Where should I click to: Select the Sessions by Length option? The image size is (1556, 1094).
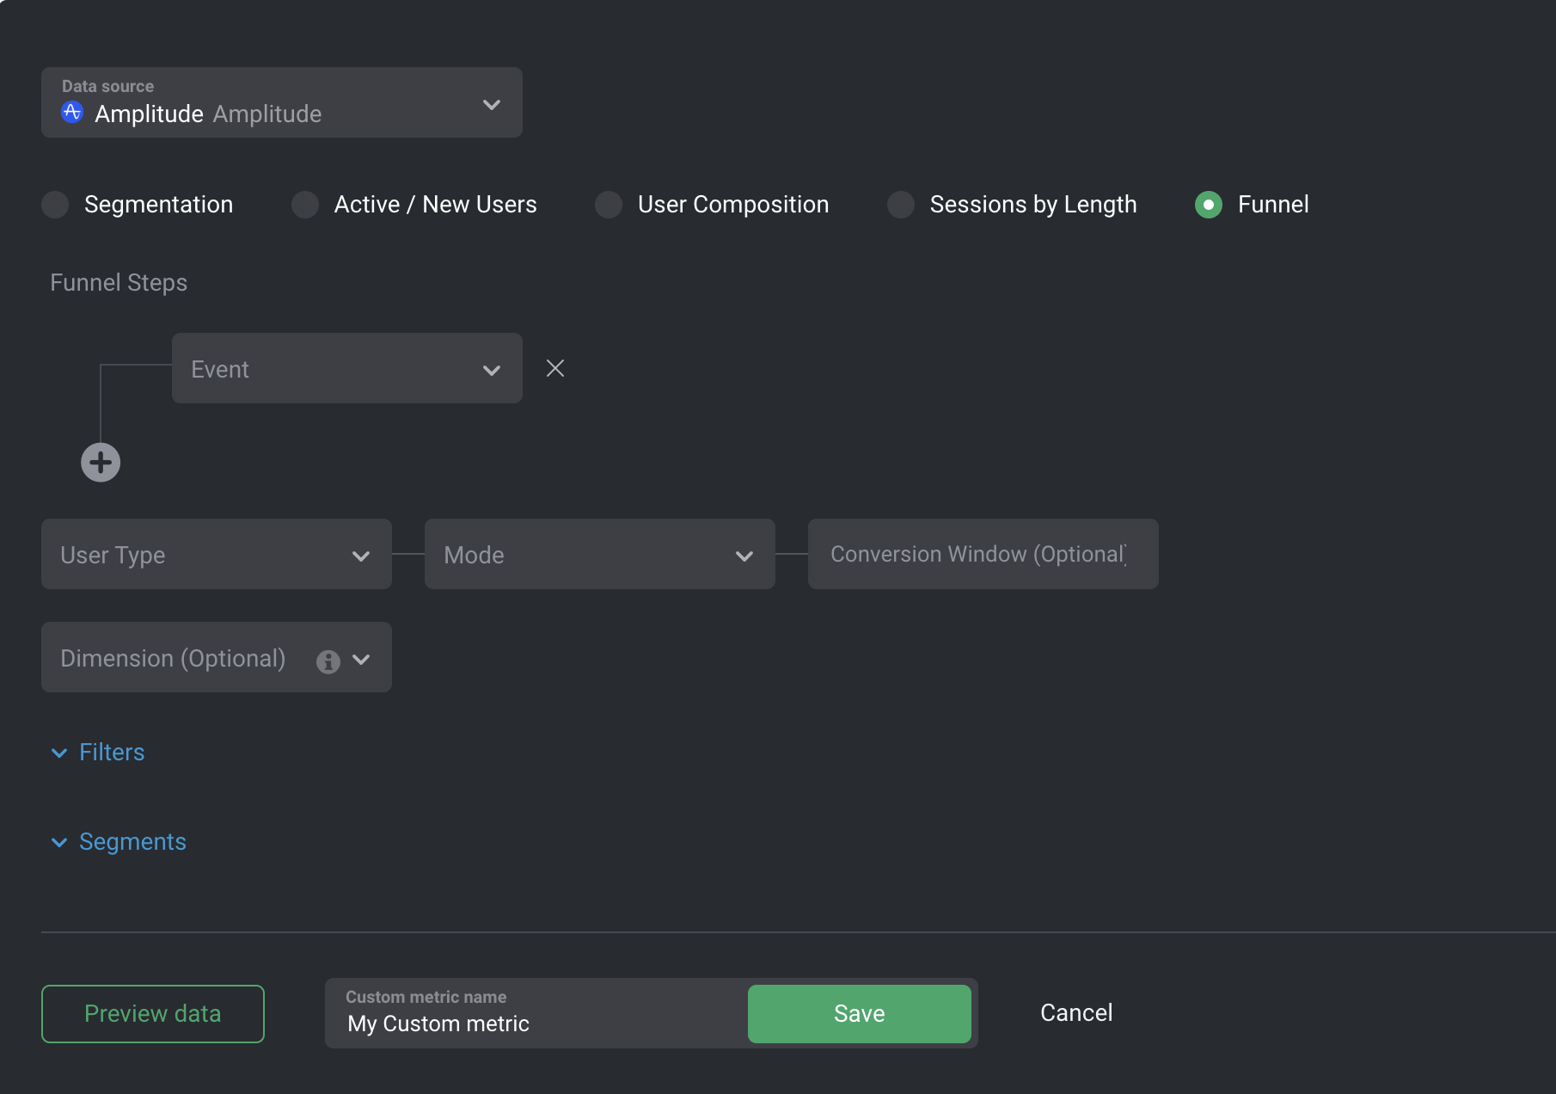(901, 205)
